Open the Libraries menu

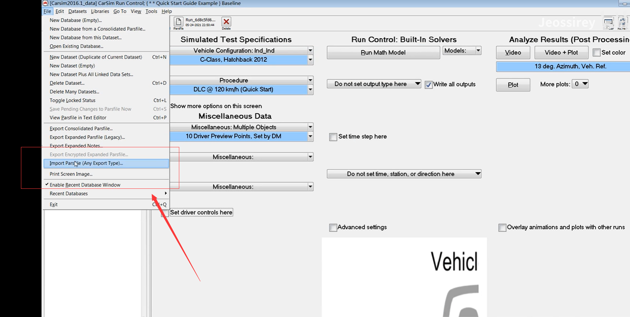pos(100,11)
